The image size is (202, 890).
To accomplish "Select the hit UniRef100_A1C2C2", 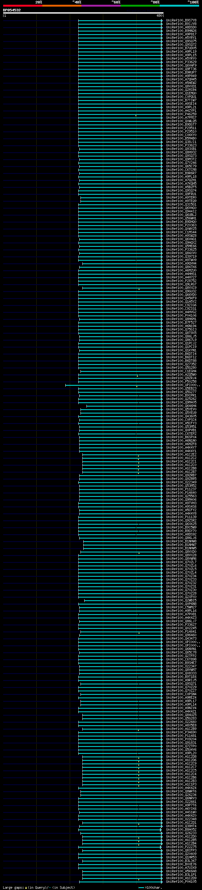I will [x=181, y=458].
